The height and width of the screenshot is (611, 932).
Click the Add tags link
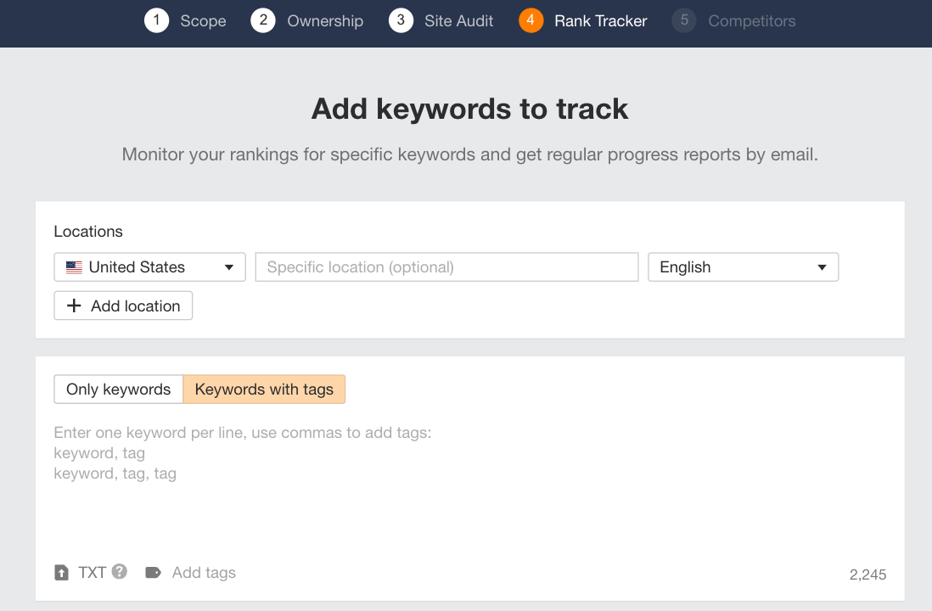tap(204, 572)
